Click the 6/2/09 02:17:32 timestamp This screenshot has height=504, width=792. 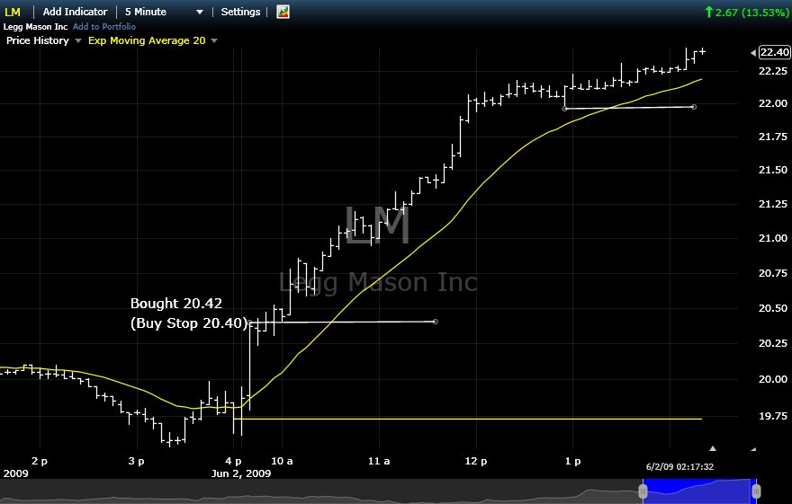(679, 466)
